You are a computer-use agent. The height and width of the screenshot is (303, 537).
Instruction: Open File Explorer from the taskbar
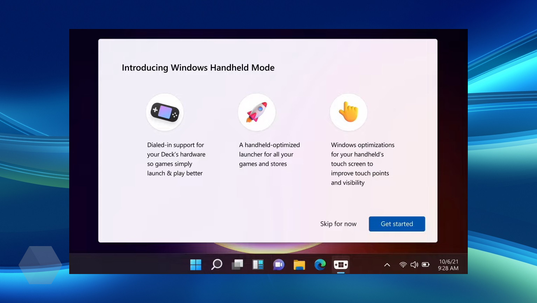[x=299, y=265]
